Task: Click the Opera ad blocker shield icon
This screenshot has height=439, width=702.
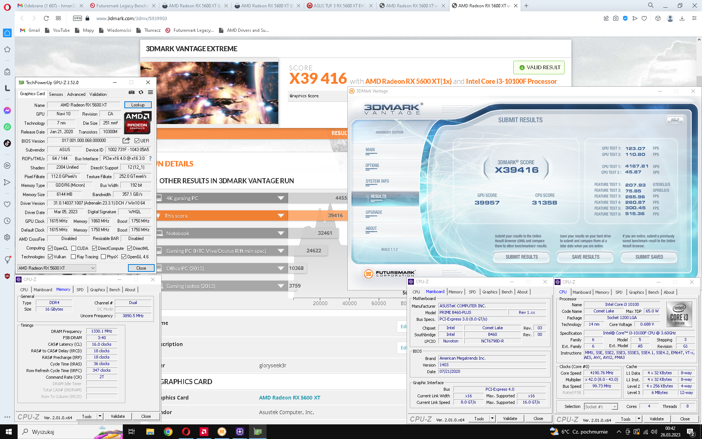Action: 625,18
